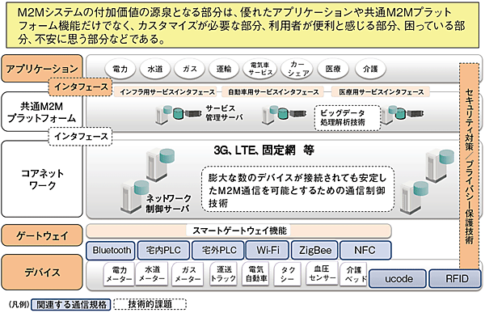485x313 pixels.
Task: Click the yellow M2Mシステム description box
Action: (242, 25)
